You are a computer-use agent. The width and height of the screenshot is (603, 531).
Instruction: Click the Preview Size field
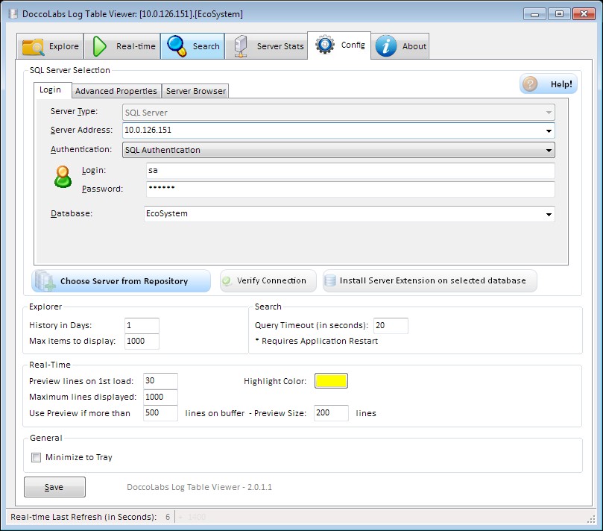coord(331,413)
